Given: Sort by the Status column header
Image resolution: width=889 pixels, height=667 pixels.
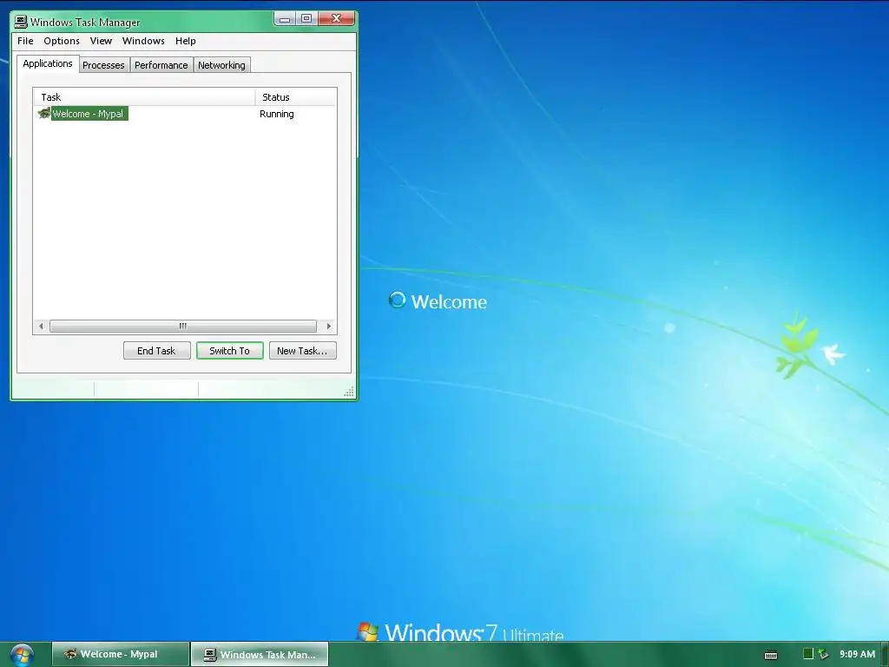Looking at the screenshot, I should point(296,97).
